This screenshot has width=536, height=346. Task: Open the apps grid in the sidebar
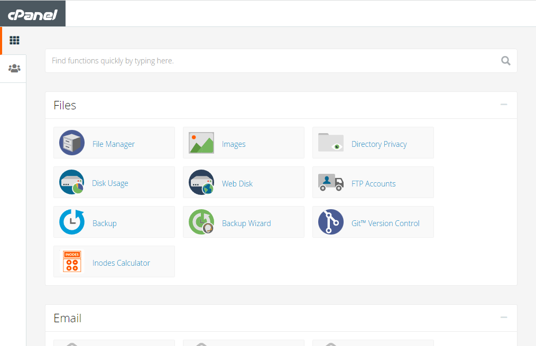pos(14,40)
